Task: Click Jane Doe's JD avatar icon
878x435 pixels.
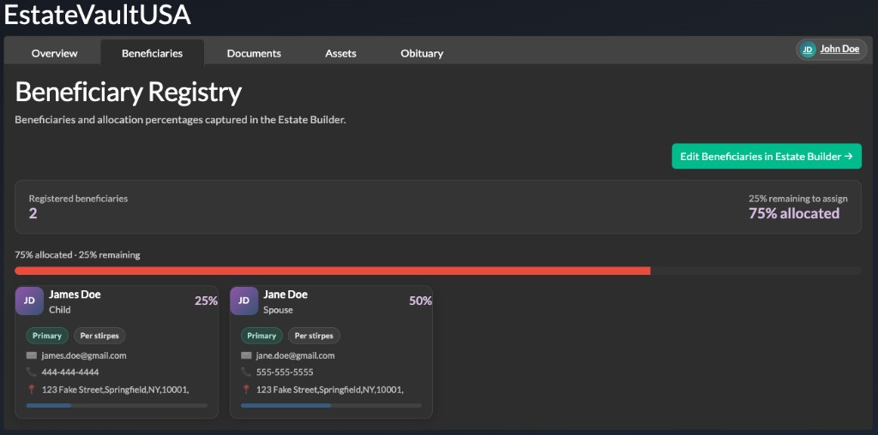Action: coord(244,301)
